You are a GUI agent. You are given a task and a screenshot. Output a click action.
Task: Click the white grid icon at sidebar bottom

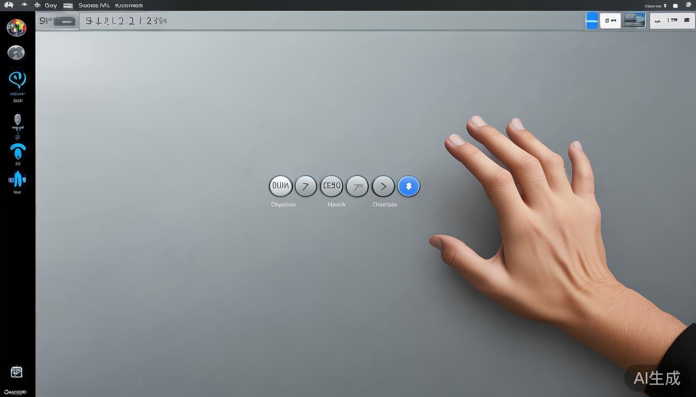click(x=17, y=372)
